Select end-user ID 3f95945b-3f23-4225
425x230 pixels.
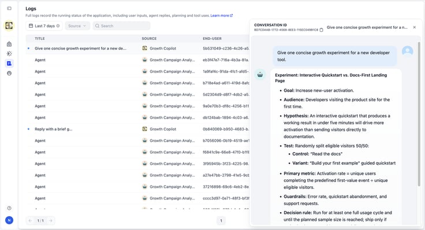(226, 164)
